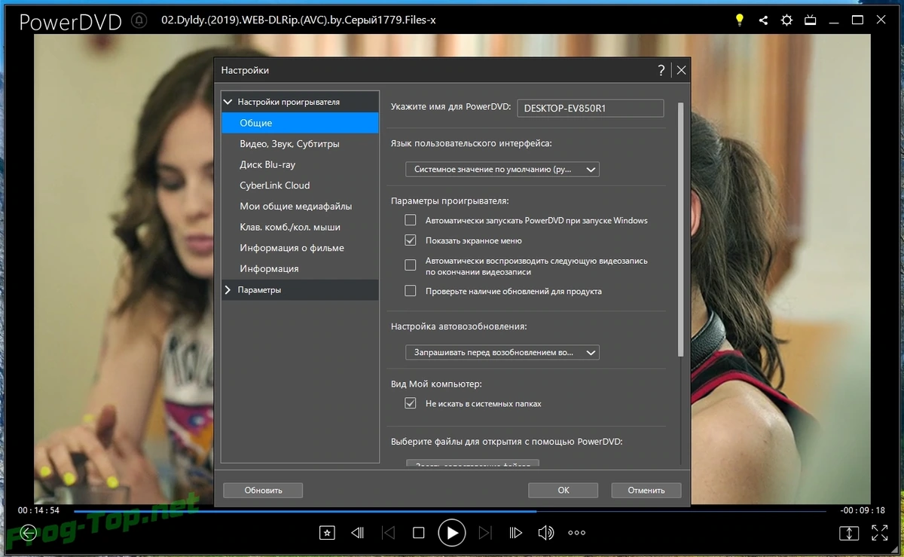Click the help question mark in dialog
This screenshot has height=557, width=904.
(661, 70)
